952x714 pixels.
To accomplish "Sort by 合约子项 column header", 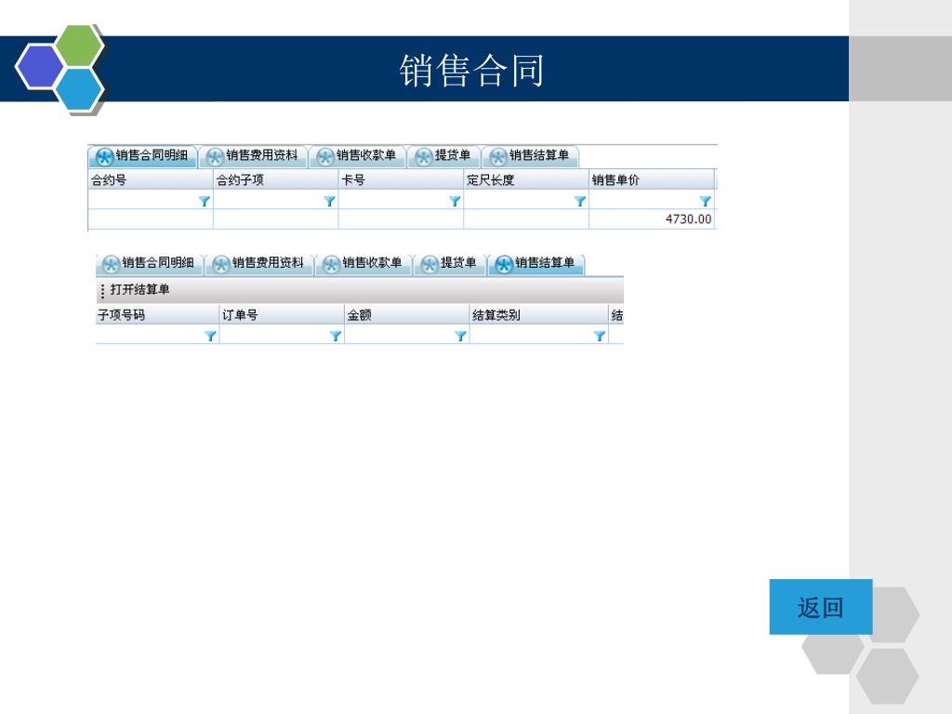I will pyautogui.click(x=275, y=179).
